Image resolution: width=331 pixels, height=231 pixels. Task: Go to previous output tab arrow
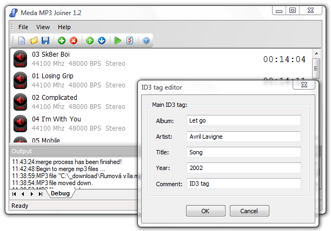point(23,194)
